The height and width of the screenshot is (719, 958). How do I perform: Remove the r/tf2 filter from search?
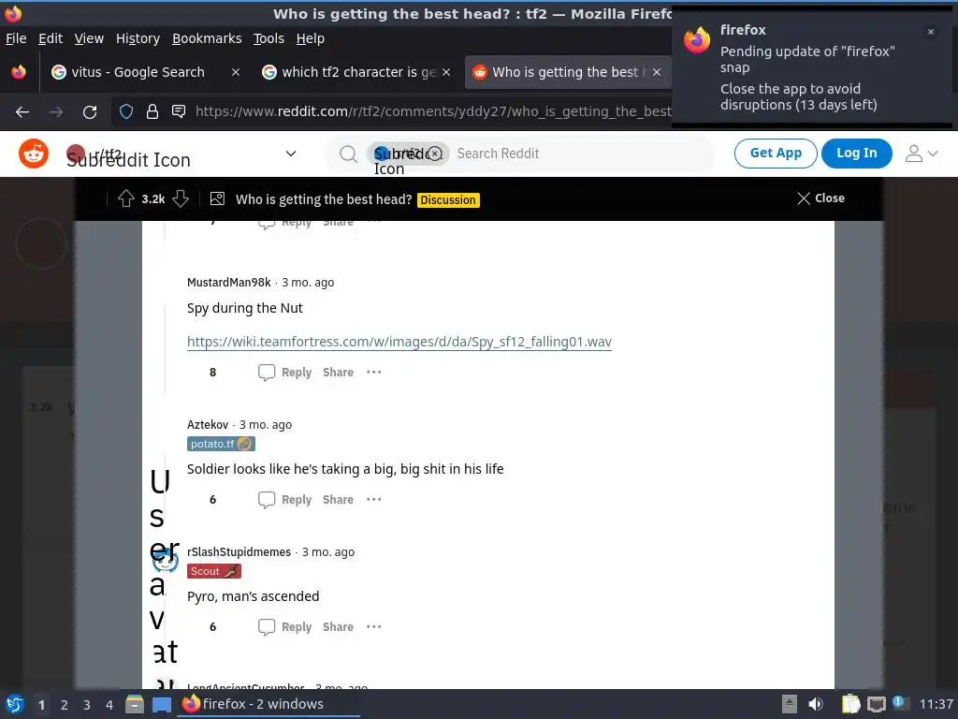434,154
